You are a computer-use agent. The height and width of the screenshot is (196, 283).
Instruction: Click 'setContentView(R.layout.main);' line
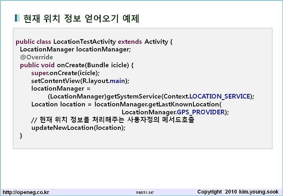click(x=80, y=81)
